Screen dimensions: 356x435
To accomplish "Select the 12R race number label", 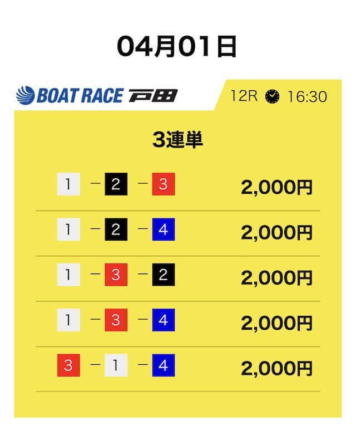I will point(244,96).
